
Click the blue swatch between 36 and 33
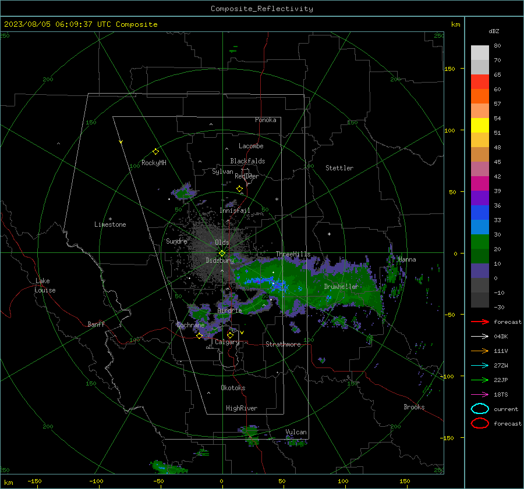[x=480, y=213]
